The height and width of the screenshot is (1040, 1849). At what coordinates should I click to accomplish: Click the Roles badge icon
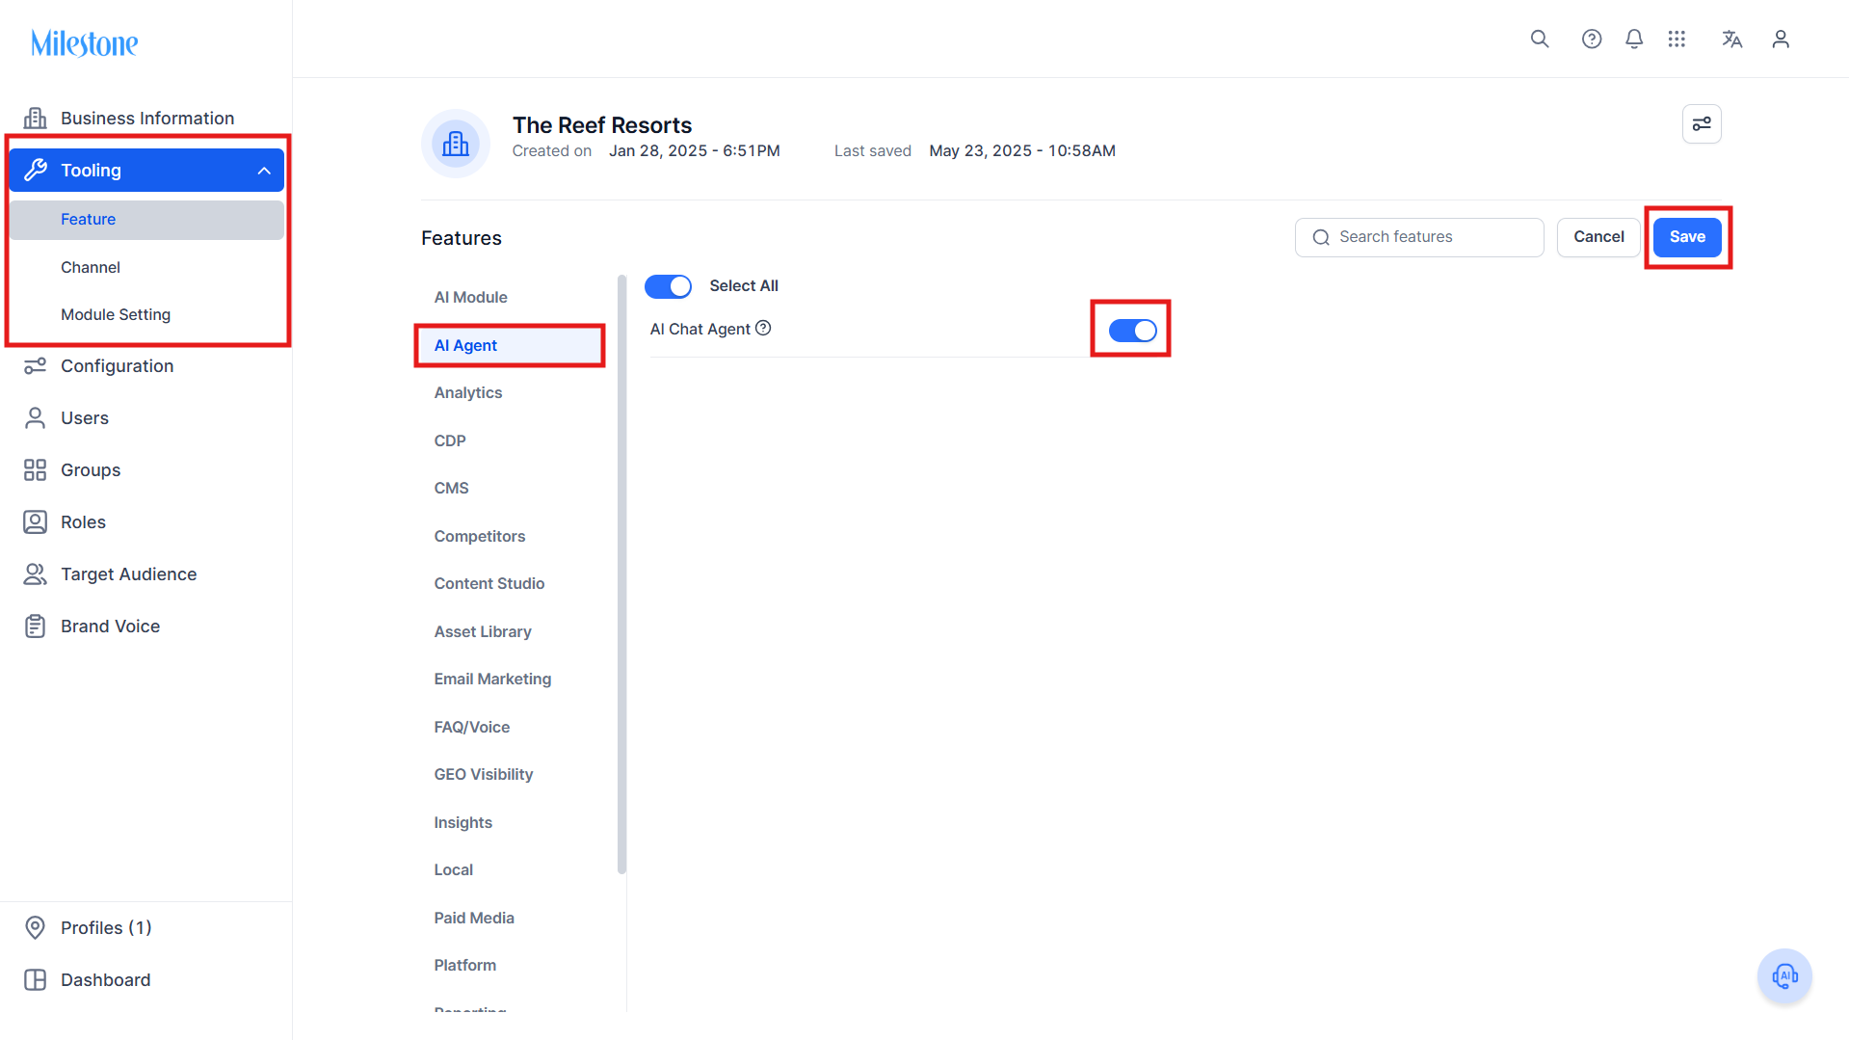click(35, 522)
